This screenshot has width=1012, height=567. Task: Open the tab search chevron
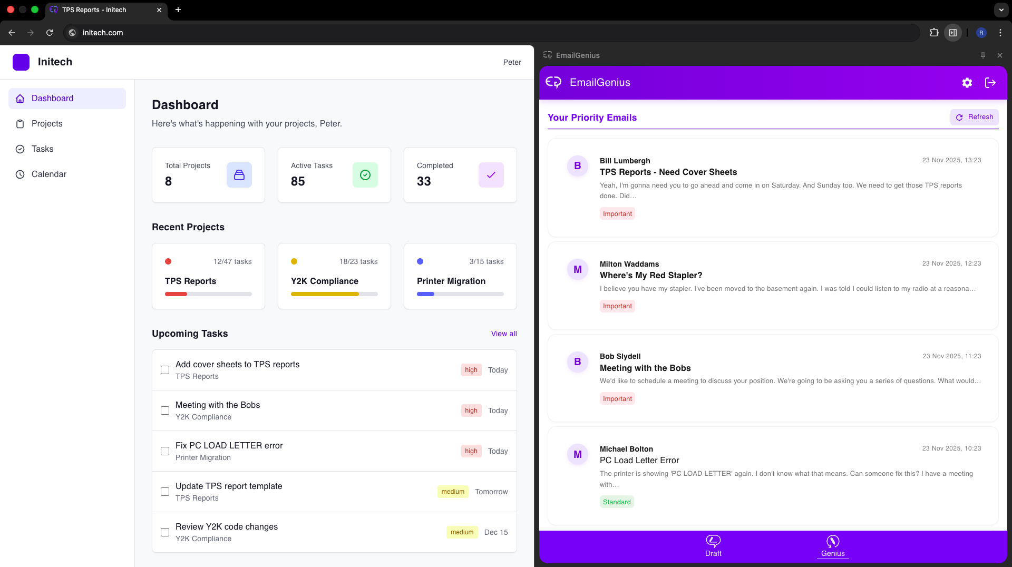point(1000,9)
